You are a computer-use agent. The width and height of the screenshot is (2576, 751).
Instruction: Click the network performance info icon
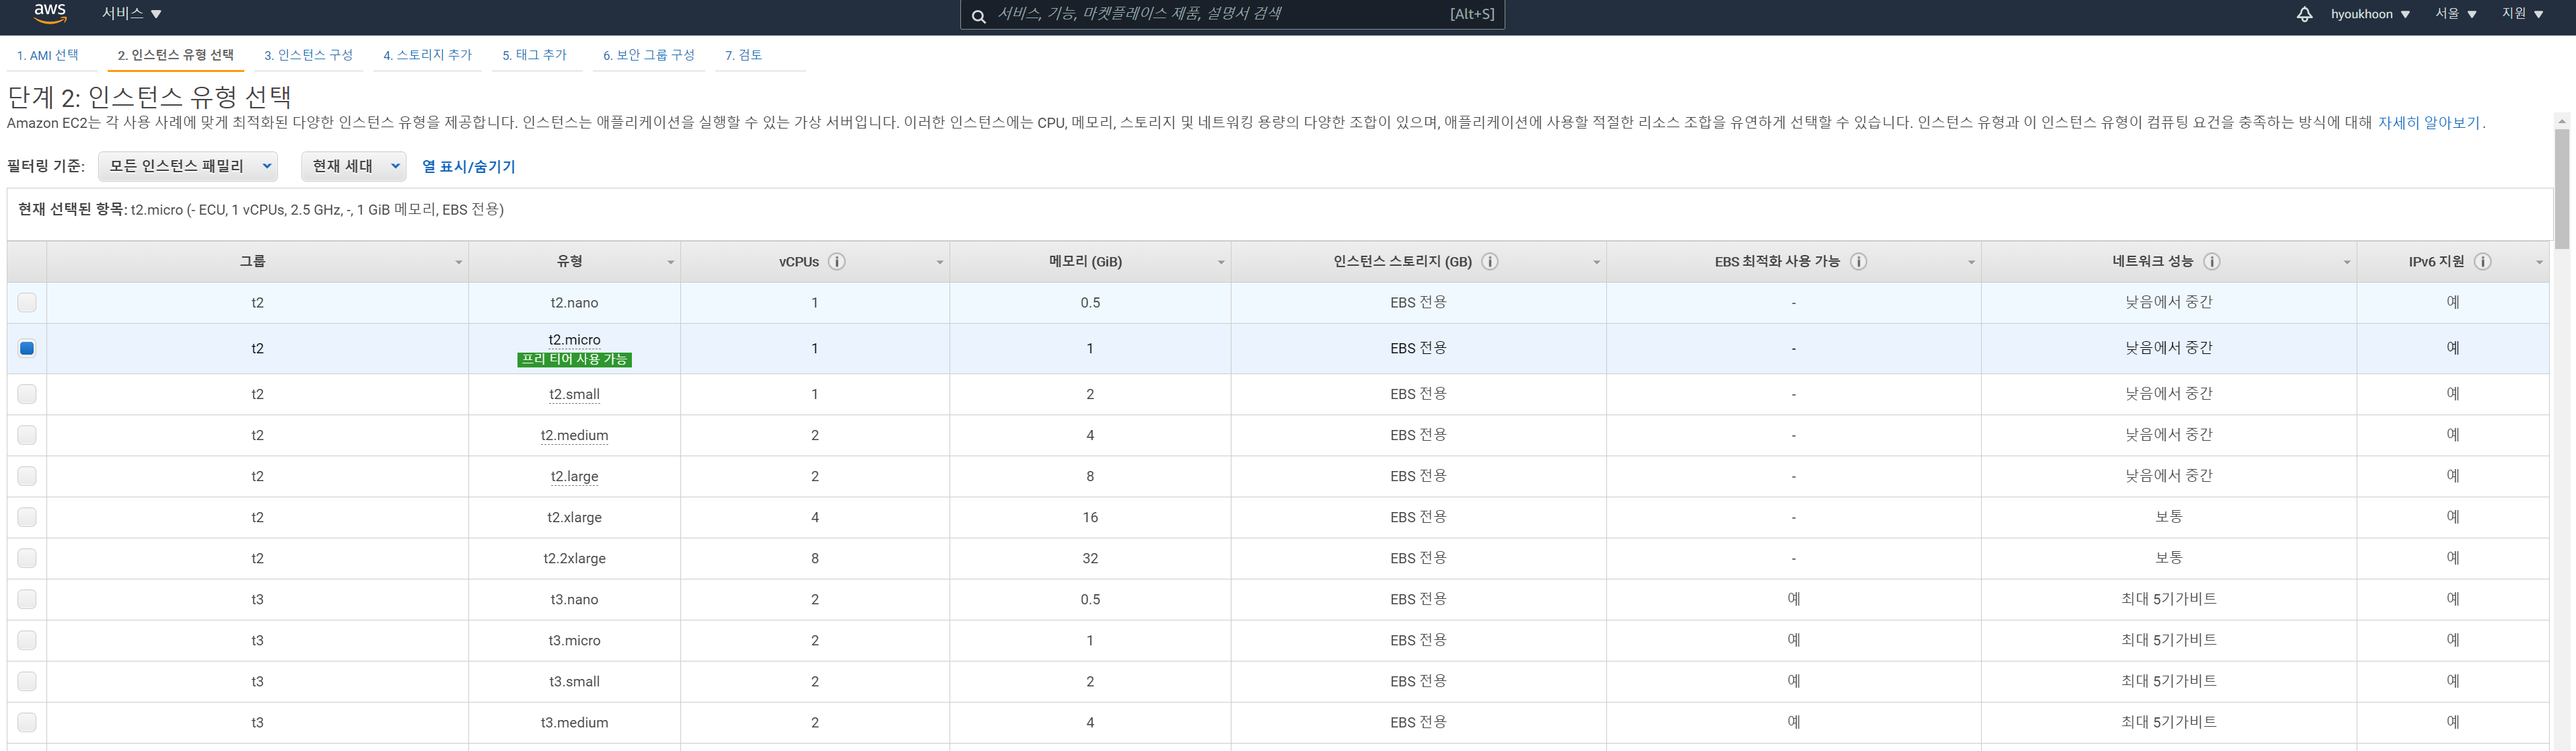(x=2211, y=262)
